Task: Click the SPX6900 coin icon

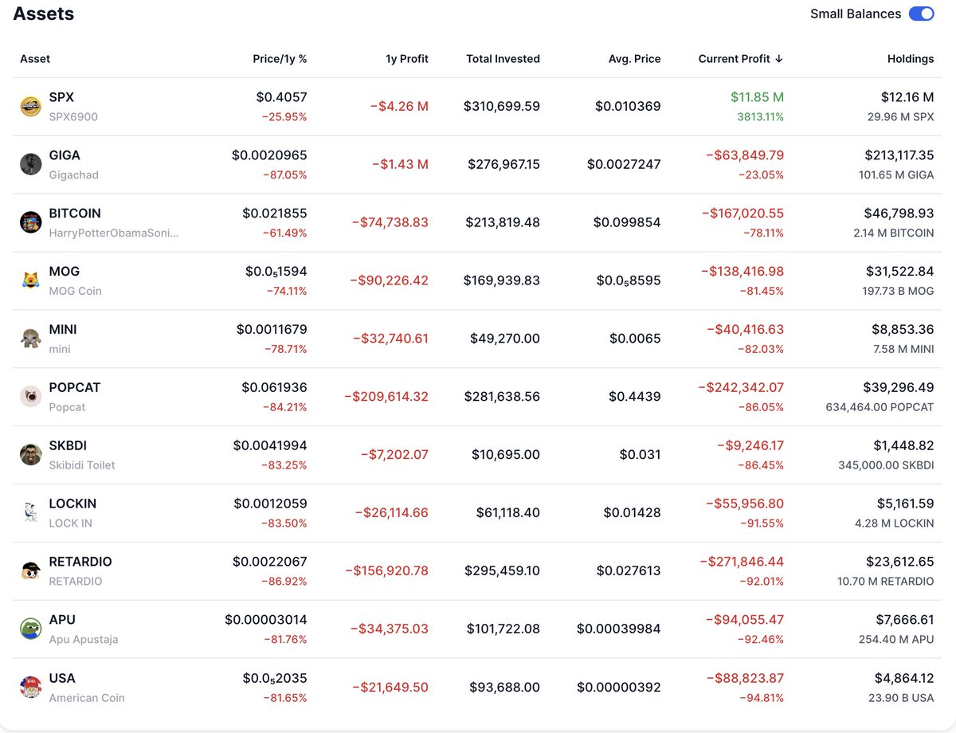Action: coord(31,107)
